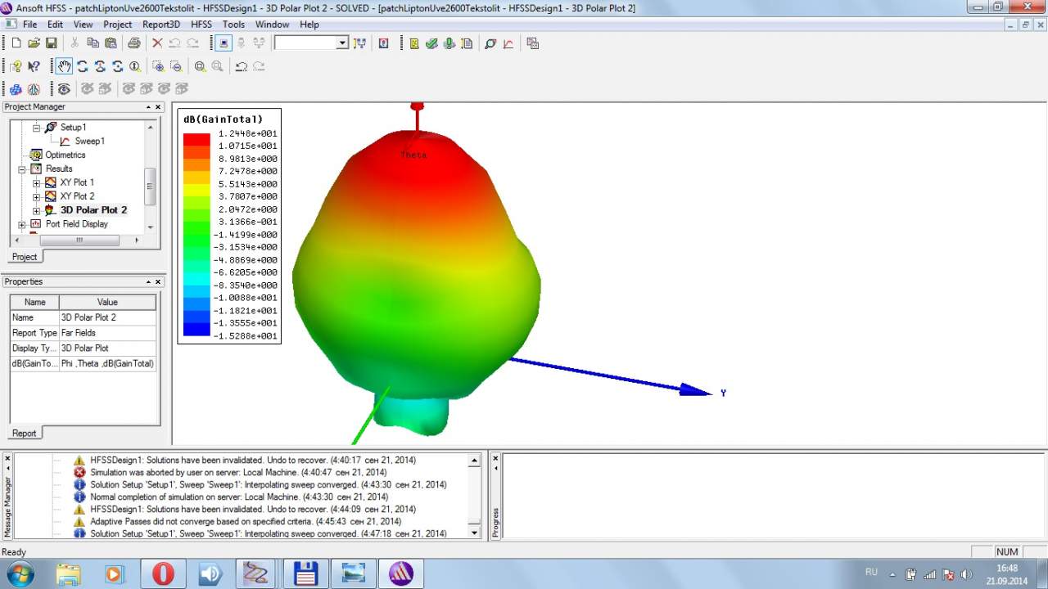Collapse the Results tree node
The width and height of the screenshot is (1048, 589).
tap(22, 169)
